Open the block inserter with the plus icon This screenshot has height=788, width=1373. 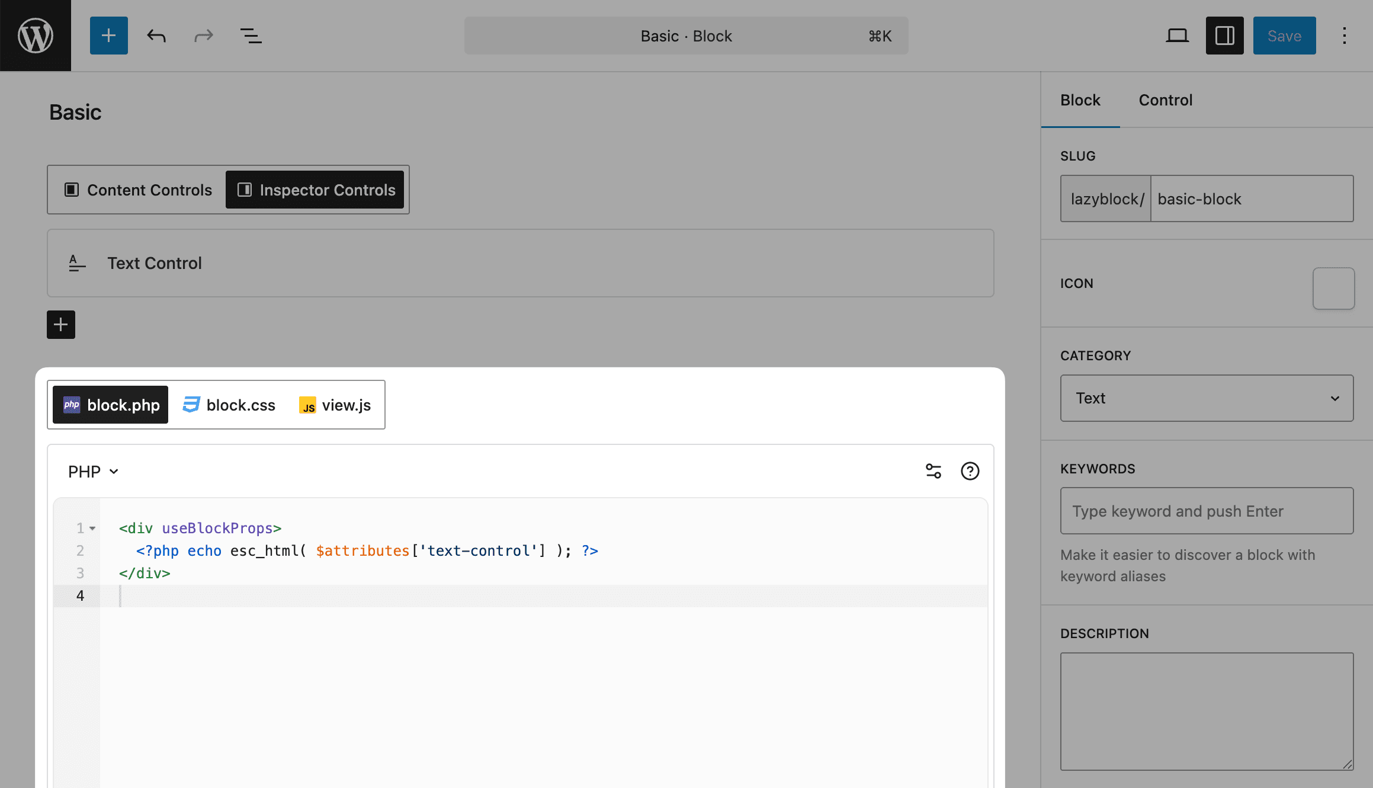pyautogui.click(x=108, y=35)
